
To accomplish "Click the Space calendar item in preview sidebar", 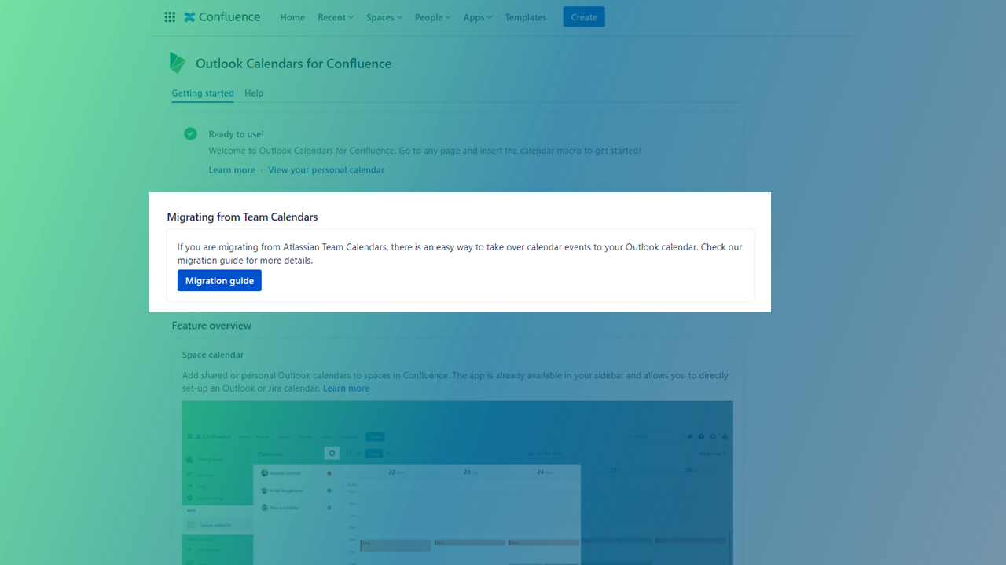I will [215, 525].
